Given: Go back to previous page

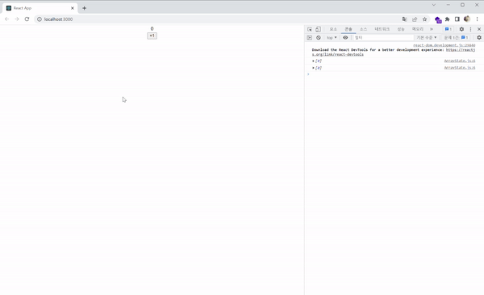Looking at the screenshot, I should coord(6,19).
